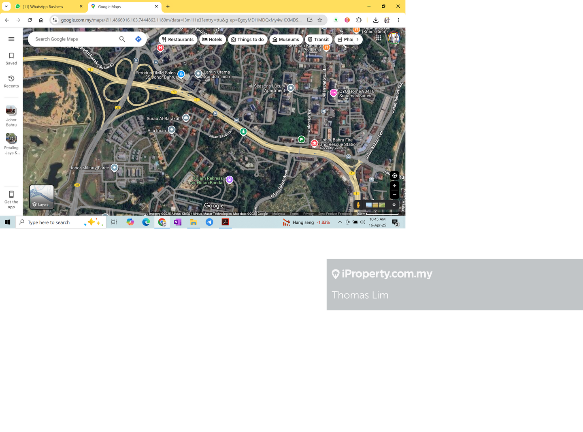Open the Google Maps hamburger menu
This screenshot has height=432, width=583.
tap(11, 39)
